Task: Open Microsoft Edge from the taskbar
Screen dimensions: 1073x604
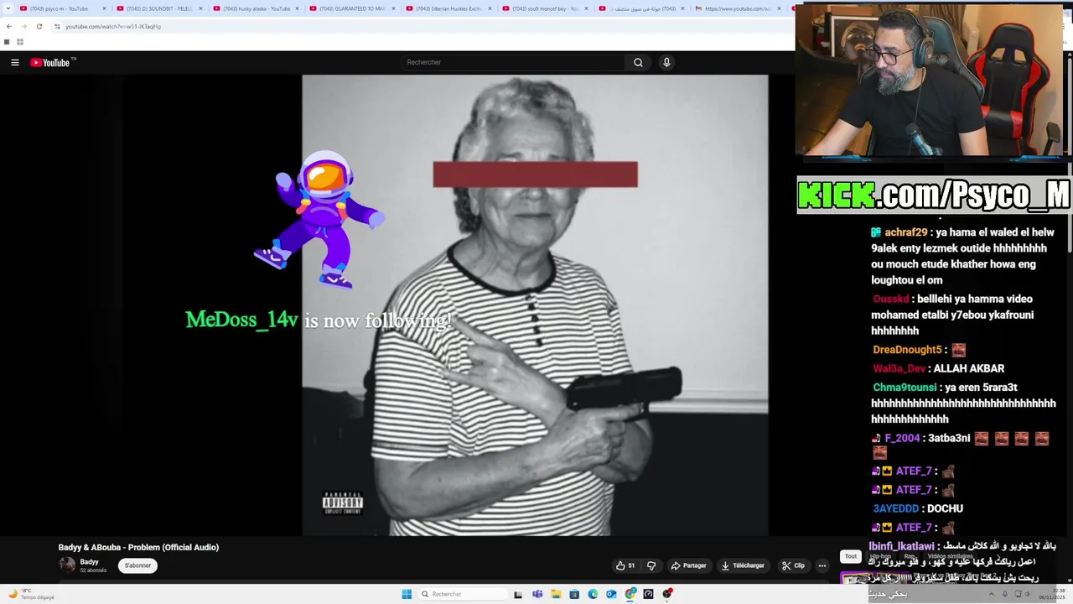Action: pyautogui.click(x=593, y=594)
